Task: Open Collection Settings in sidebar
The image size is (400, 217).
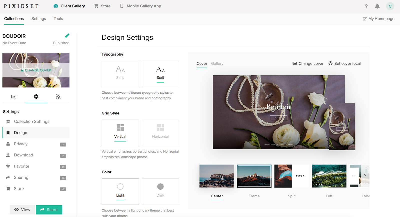Action: (36, 121)
